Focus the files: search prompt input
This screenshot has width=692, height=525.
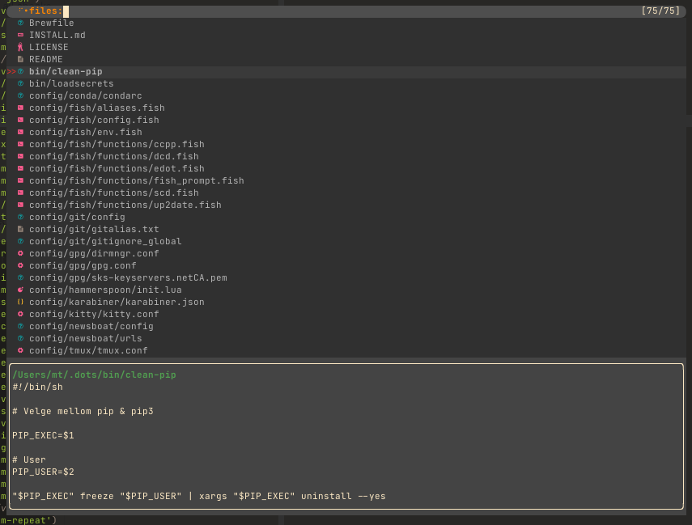(x=346, y=11)
